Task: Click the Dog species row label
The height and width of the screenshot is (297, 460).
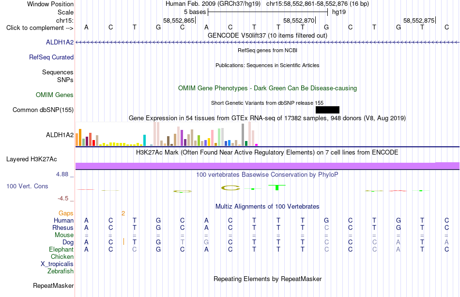Action: (68, 242)
